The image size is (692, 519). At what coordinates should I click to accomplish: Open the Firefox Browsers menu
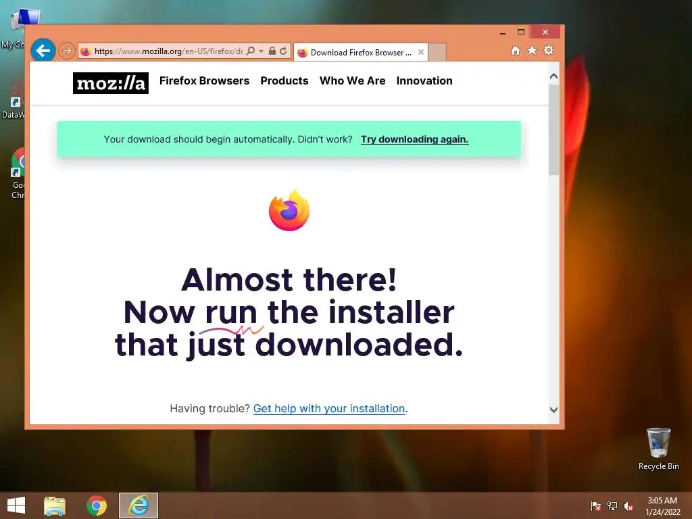(204, 81)
